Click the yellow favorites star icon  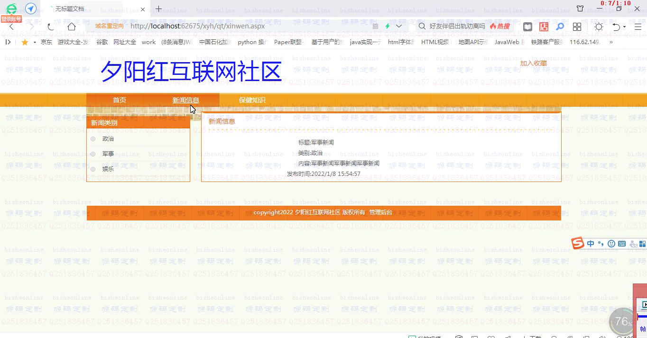(25, 42)
